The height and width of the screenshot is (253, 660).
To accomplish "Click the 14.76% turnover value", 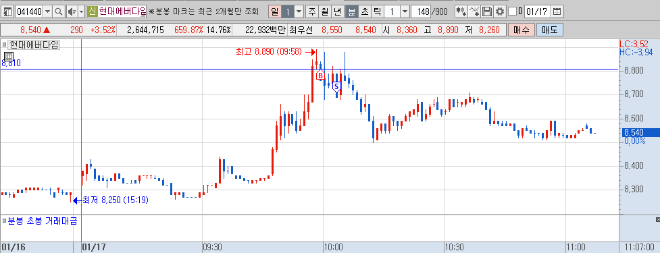I will pos(218,30).
